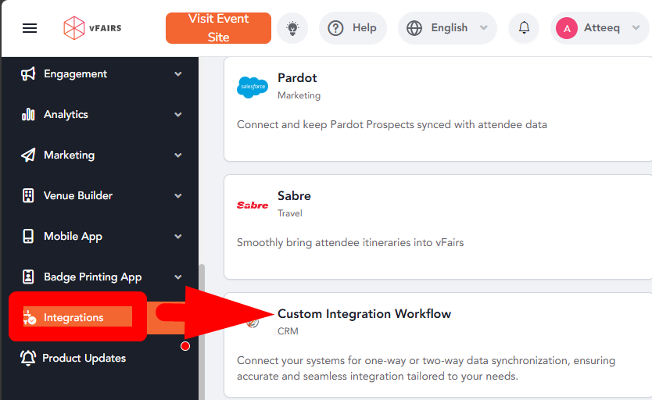Select Integrations in the sidebar
Image resolution: width=652 pixels, height=400 pixels.
(x=74, y=317)
